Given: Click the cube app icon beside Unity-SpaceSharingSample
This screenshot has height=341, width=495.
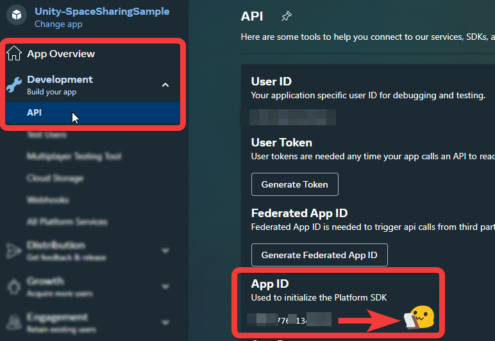Looking at the screenshot, I should click(17, 15).
